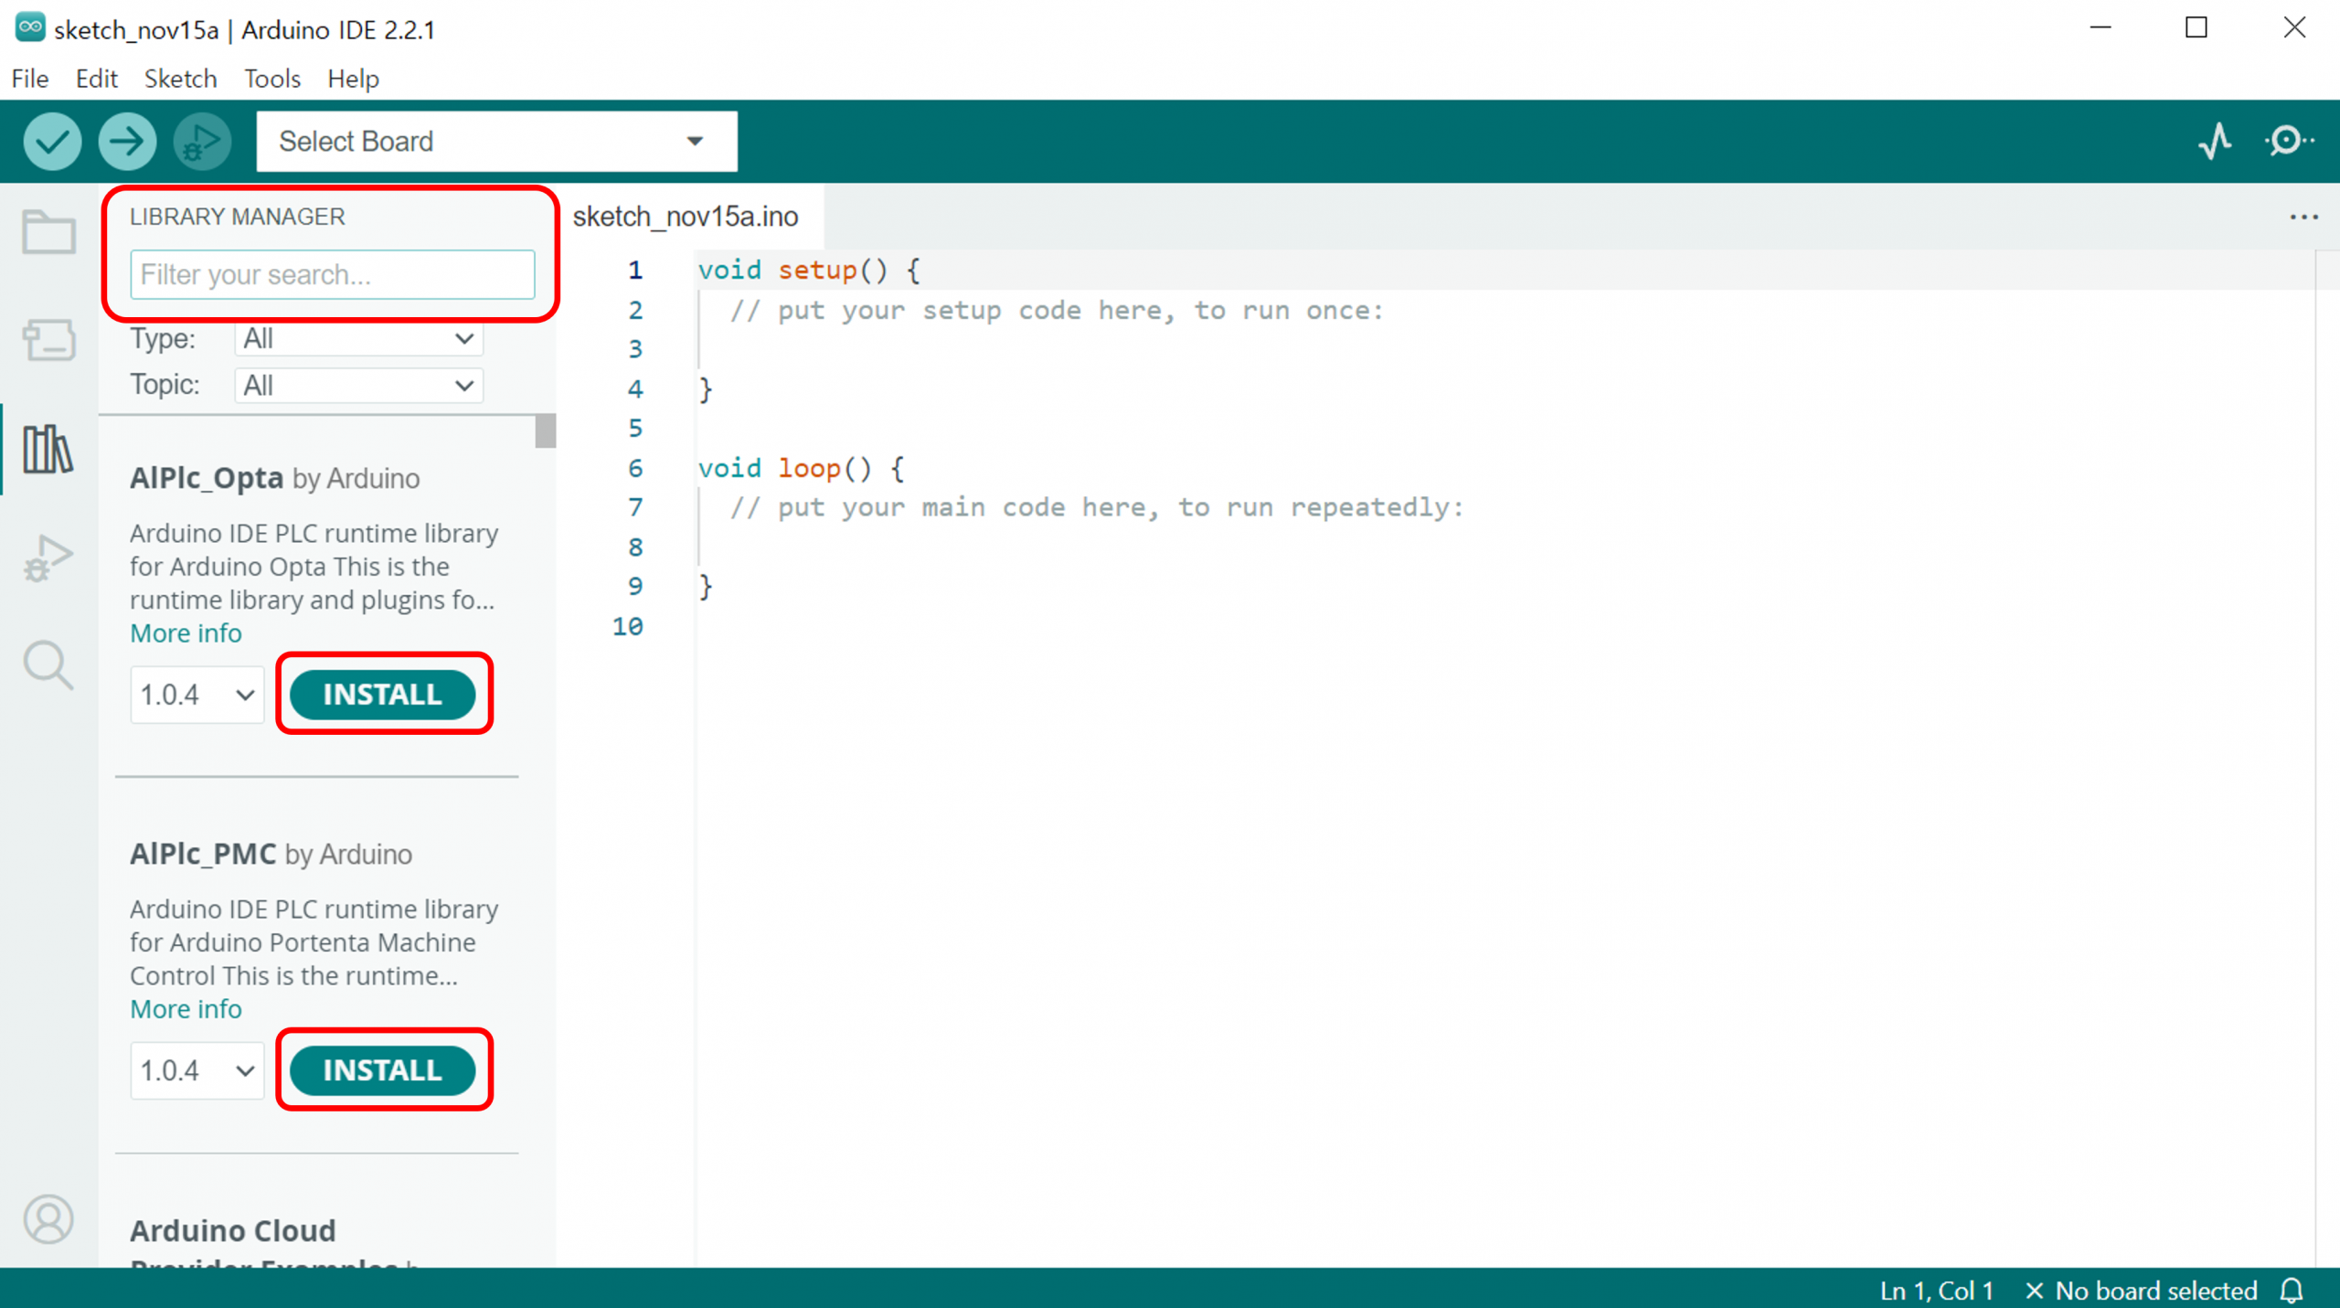Screen dimensions: 2340x1308
Task: Open More info for AlPlc_Opta
Action: pos(186,633)
